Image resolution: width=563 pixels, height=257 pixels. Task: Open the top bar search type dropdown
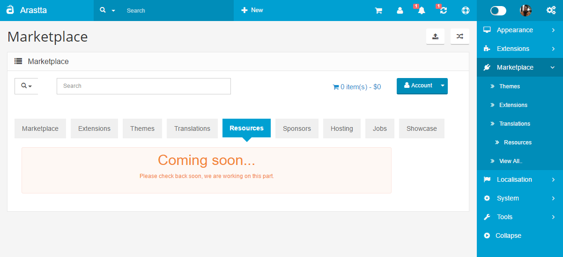point(107,10)
